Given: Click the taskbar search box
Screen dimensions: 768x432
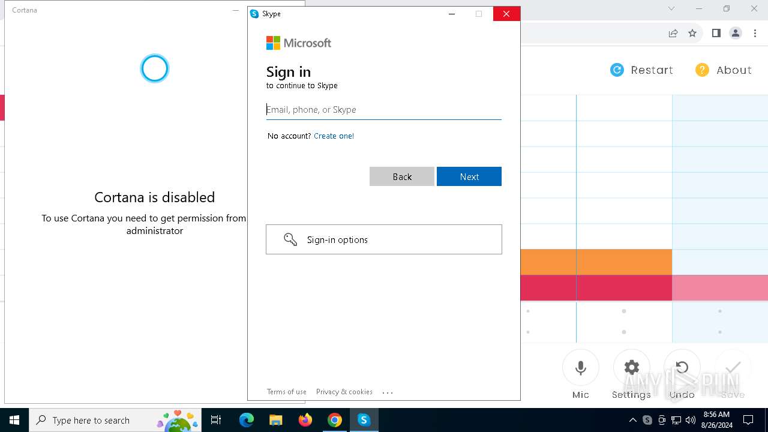Looking at the screenshot, I should coord(116,420).
